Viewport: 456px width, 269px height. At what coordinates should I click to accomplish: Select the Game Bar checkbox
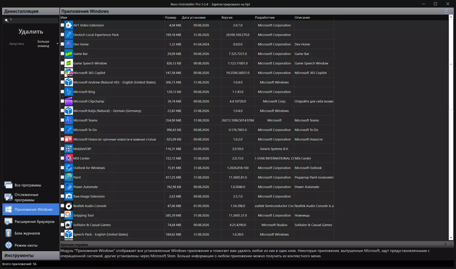point(62,54)
